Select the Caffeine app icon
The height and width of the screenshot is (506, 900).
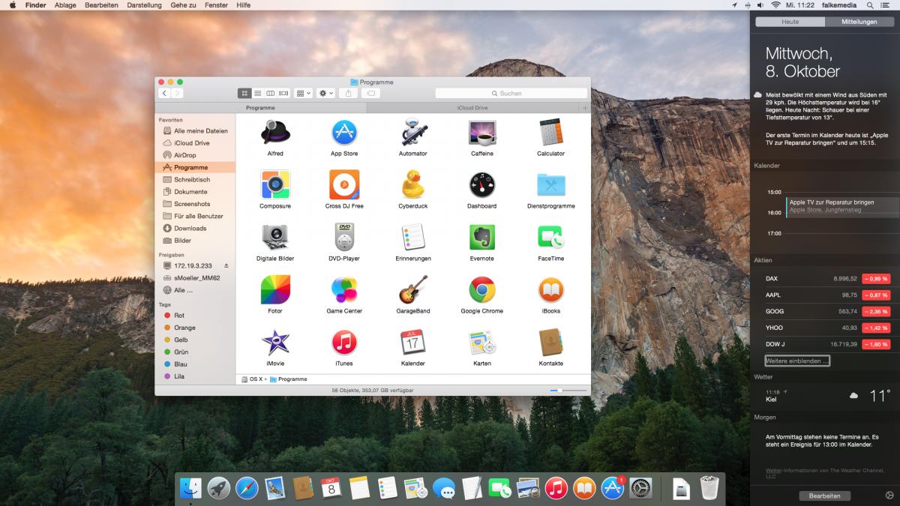click(482, 133)
